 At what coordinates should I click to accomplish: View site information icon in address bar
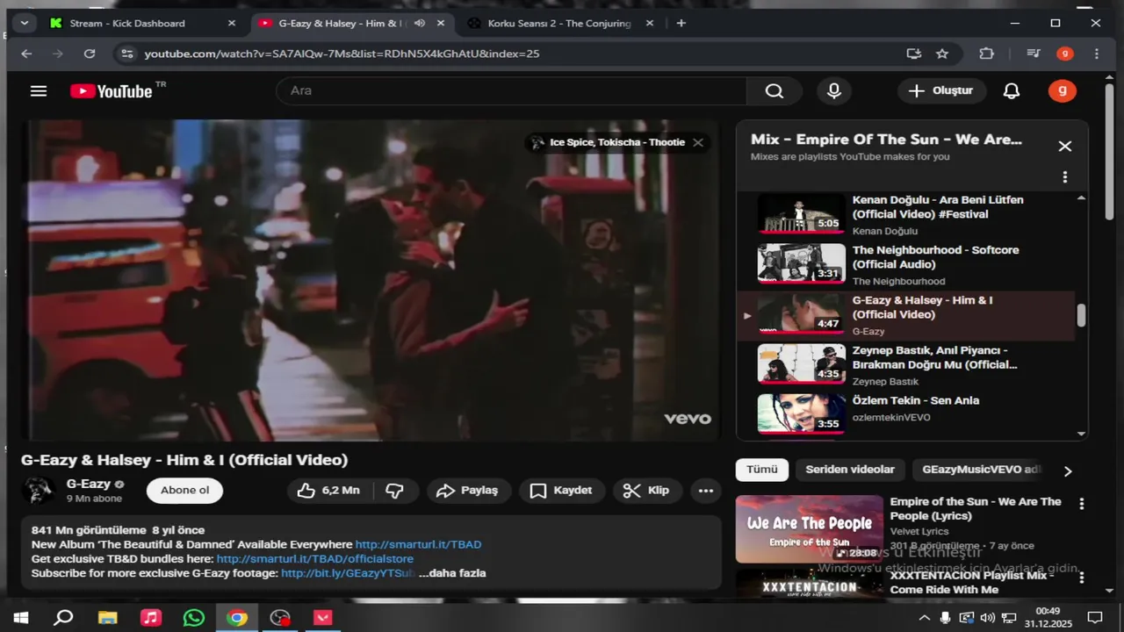(x=126, y=54)
